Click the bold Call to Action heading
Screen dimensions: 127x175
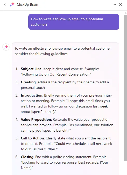pyautogui.click(x=32, y=138)
